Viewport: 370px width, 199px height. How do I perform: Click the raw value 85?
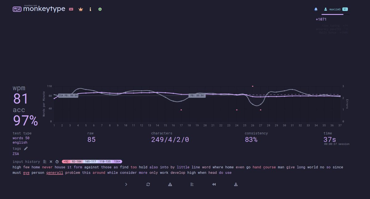(92, 140)
